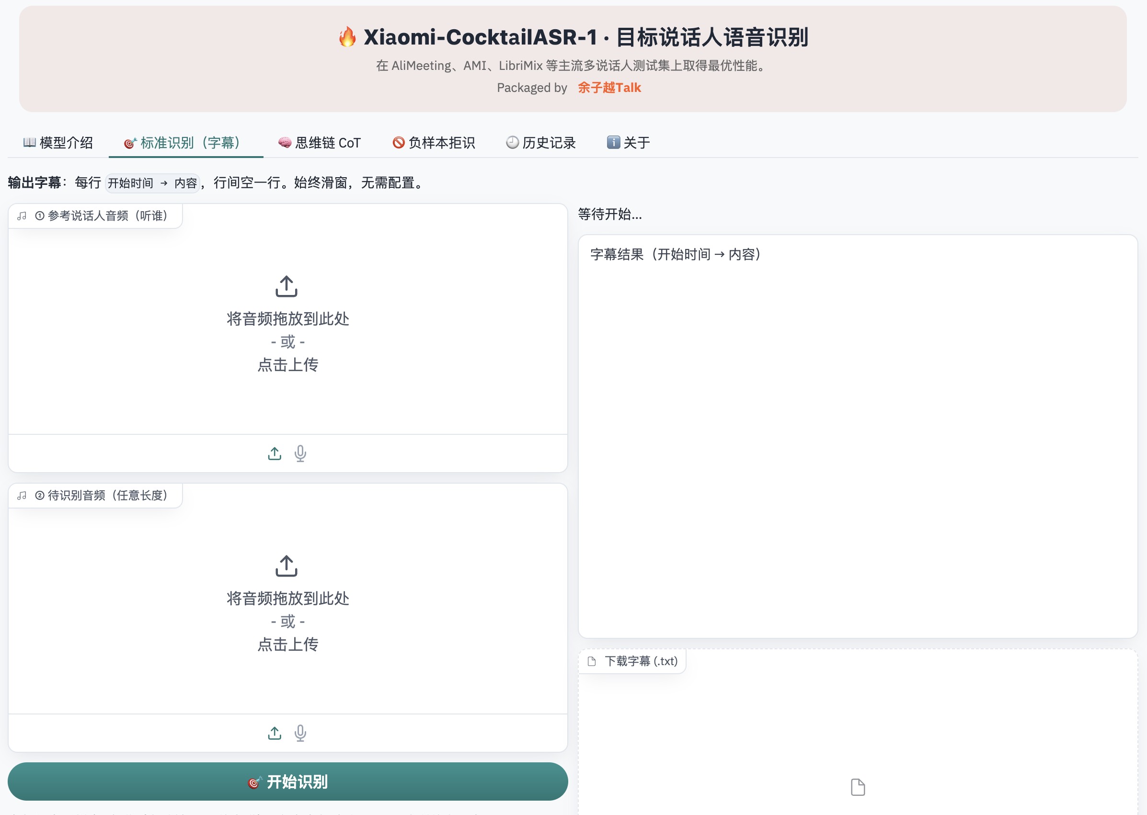Click the 开始时间 → 内容 inline code text

point(153,183)
